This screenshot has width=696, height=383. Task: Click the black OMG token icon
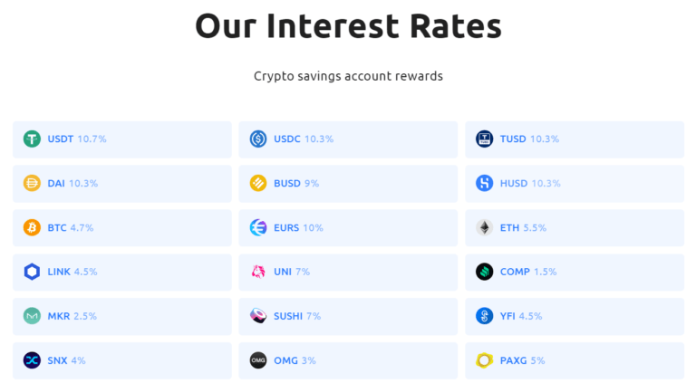coord(258,360)
